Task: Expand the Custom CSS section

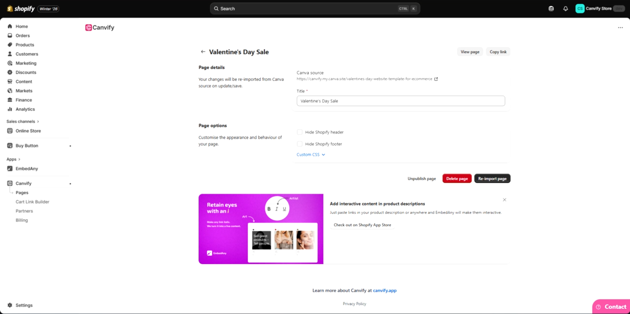Action: (311, 154)
